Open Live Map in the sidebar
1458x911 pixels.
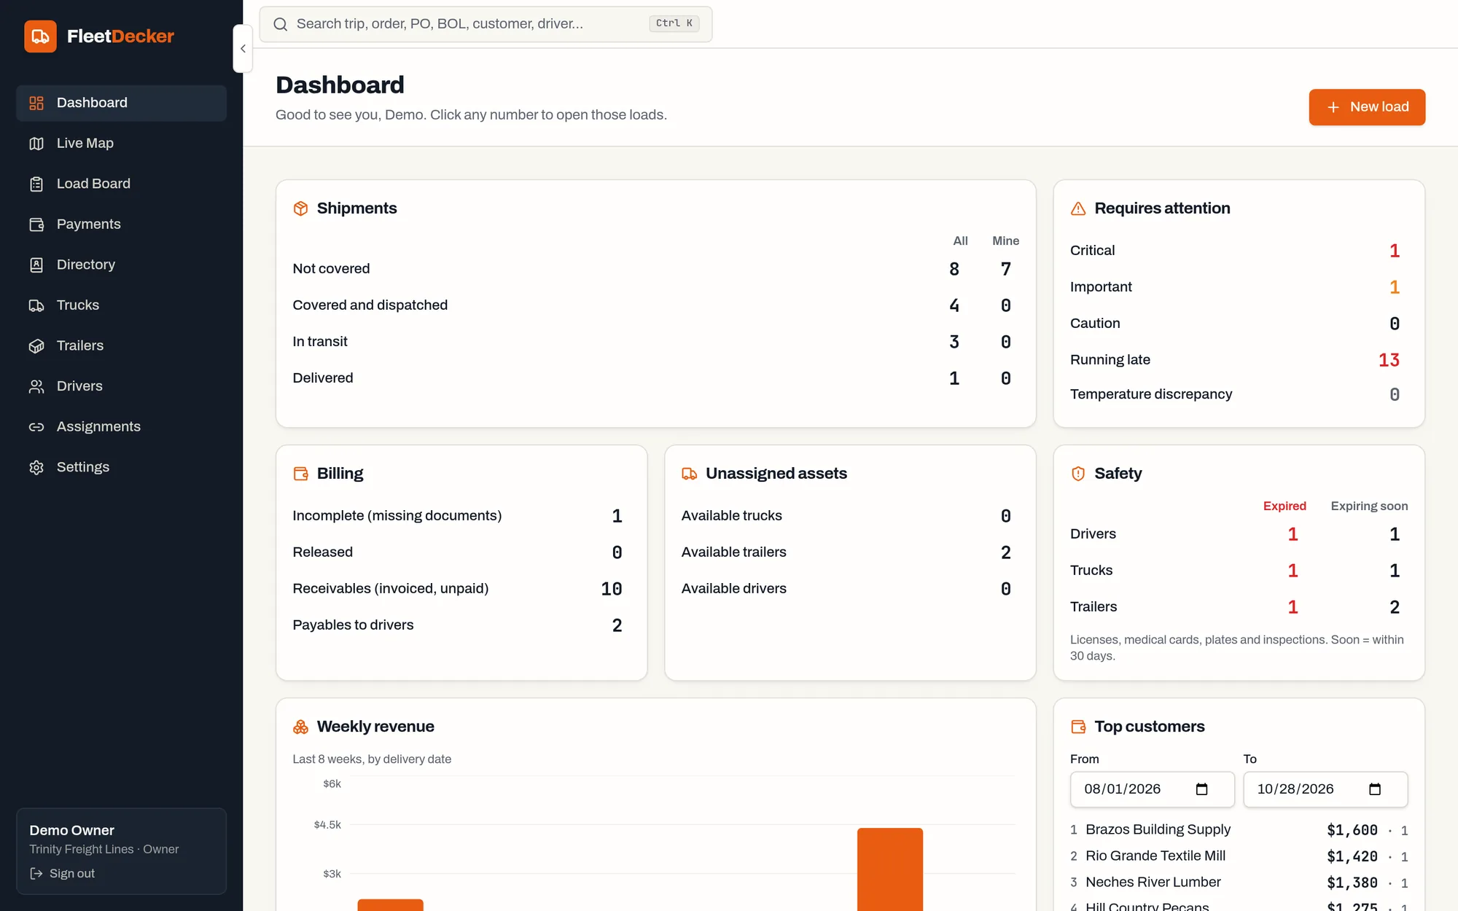[x=121, y=144]
